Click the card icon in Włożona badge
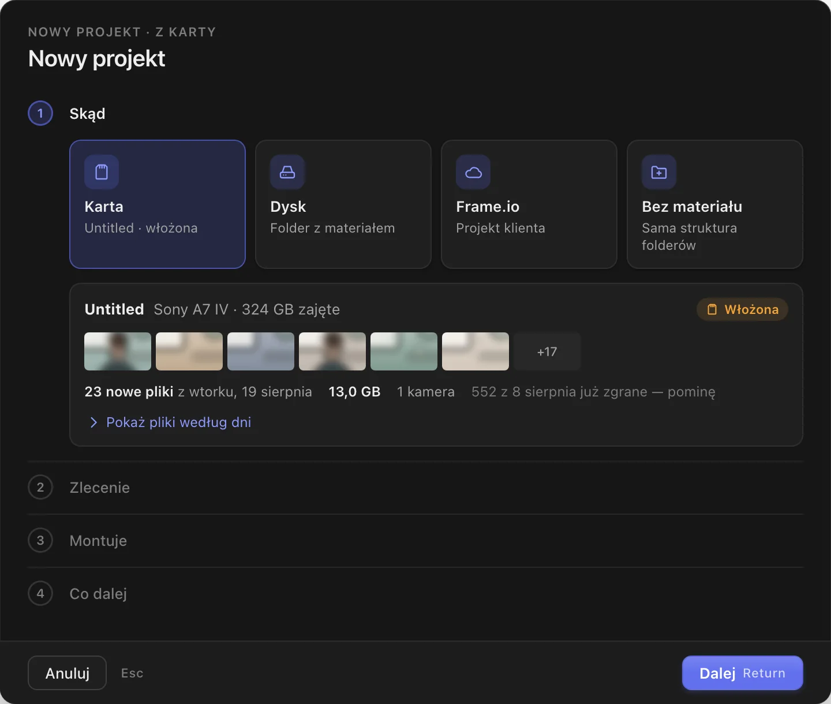Viewport: 831px width, 704px height. (x=712, y=309)
